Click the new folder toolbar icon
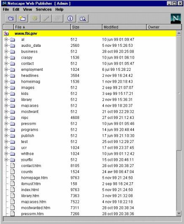Image resolution: width=184 pixels, height=224 pixels. [22, 18]
